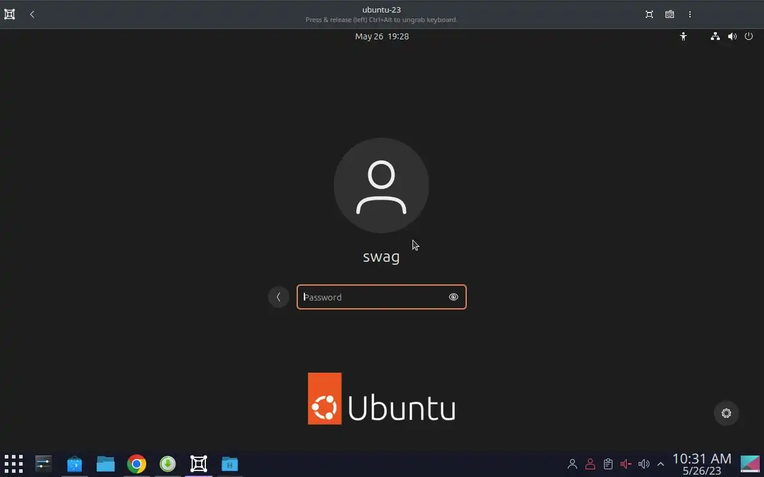This screenshot has width=764, height=477.
Task: Click the wired network status icon
Action: click(715, 36)
